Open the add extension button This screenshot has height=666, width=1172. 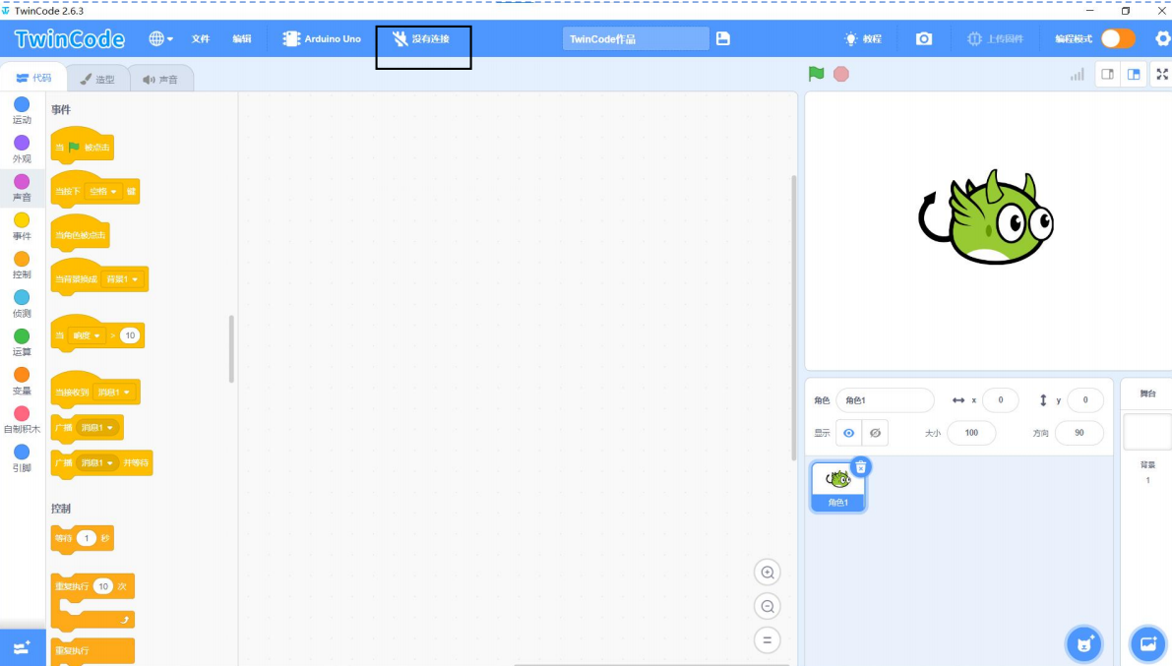click(22, 647)
